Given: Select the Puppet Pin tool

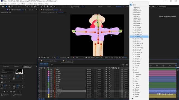Looking at the screenshot, I should (x=55, y=7).
